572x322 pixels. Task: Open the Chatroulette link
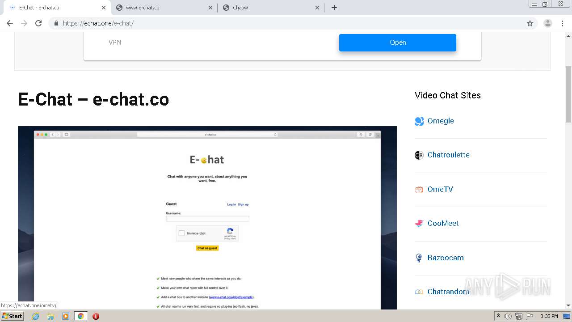point(449,155)
